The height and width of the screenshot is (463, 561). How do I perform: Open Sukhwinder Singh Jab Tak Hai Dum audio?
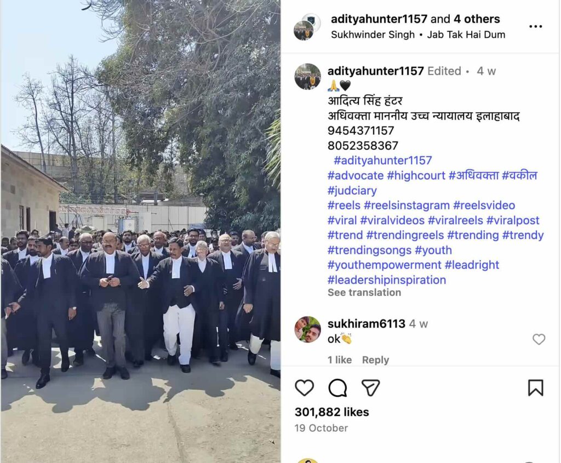click(x=418, y=35)
